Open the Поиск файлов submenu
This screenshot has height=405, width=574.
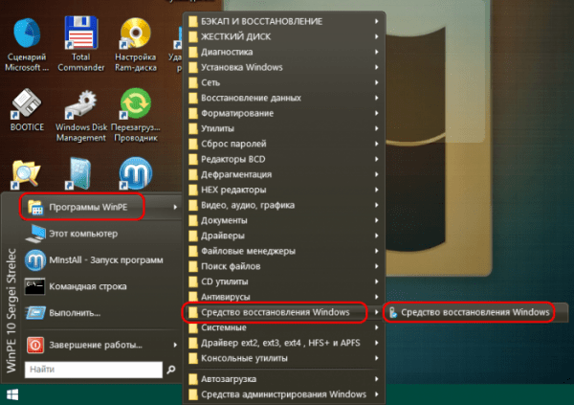click(x=284, y=266)
